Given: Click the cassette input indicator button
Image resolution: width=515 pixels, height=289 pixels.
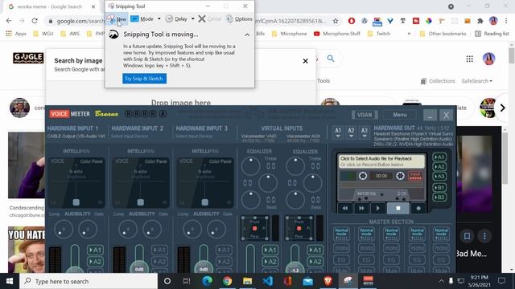Looking at the screenshot, I should [415, 176].
